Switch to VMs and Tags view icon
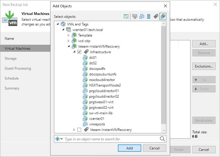 point(156,16)
